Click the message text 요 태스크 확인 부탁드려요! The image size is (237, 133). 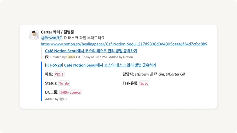85,38
